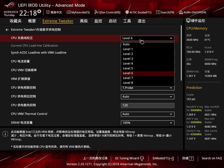Select Level 7 option
The height and width of the screenshot is (168, 224).
point(148,78)
